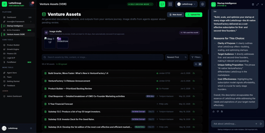
Task: Clear chat with the trash icon
Action: click(x=253, y=4)
